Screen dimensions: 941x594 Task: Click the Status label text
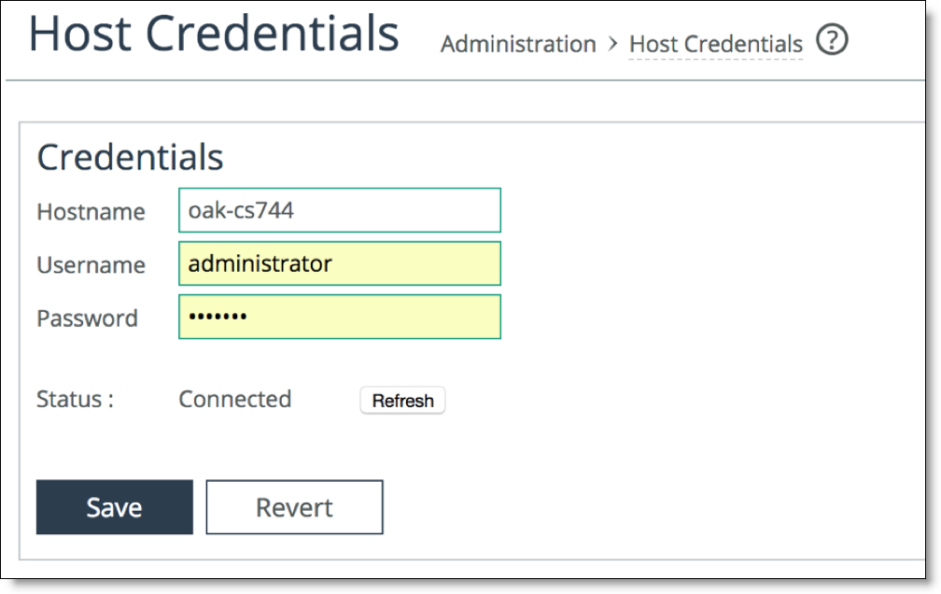pos(75,400)
